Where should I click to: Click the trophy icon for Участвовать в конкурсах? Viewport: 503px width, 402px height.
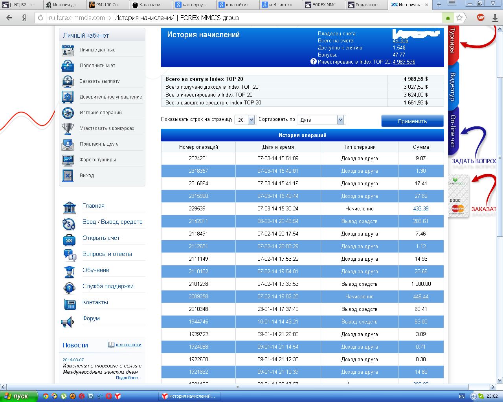(68, 129)
